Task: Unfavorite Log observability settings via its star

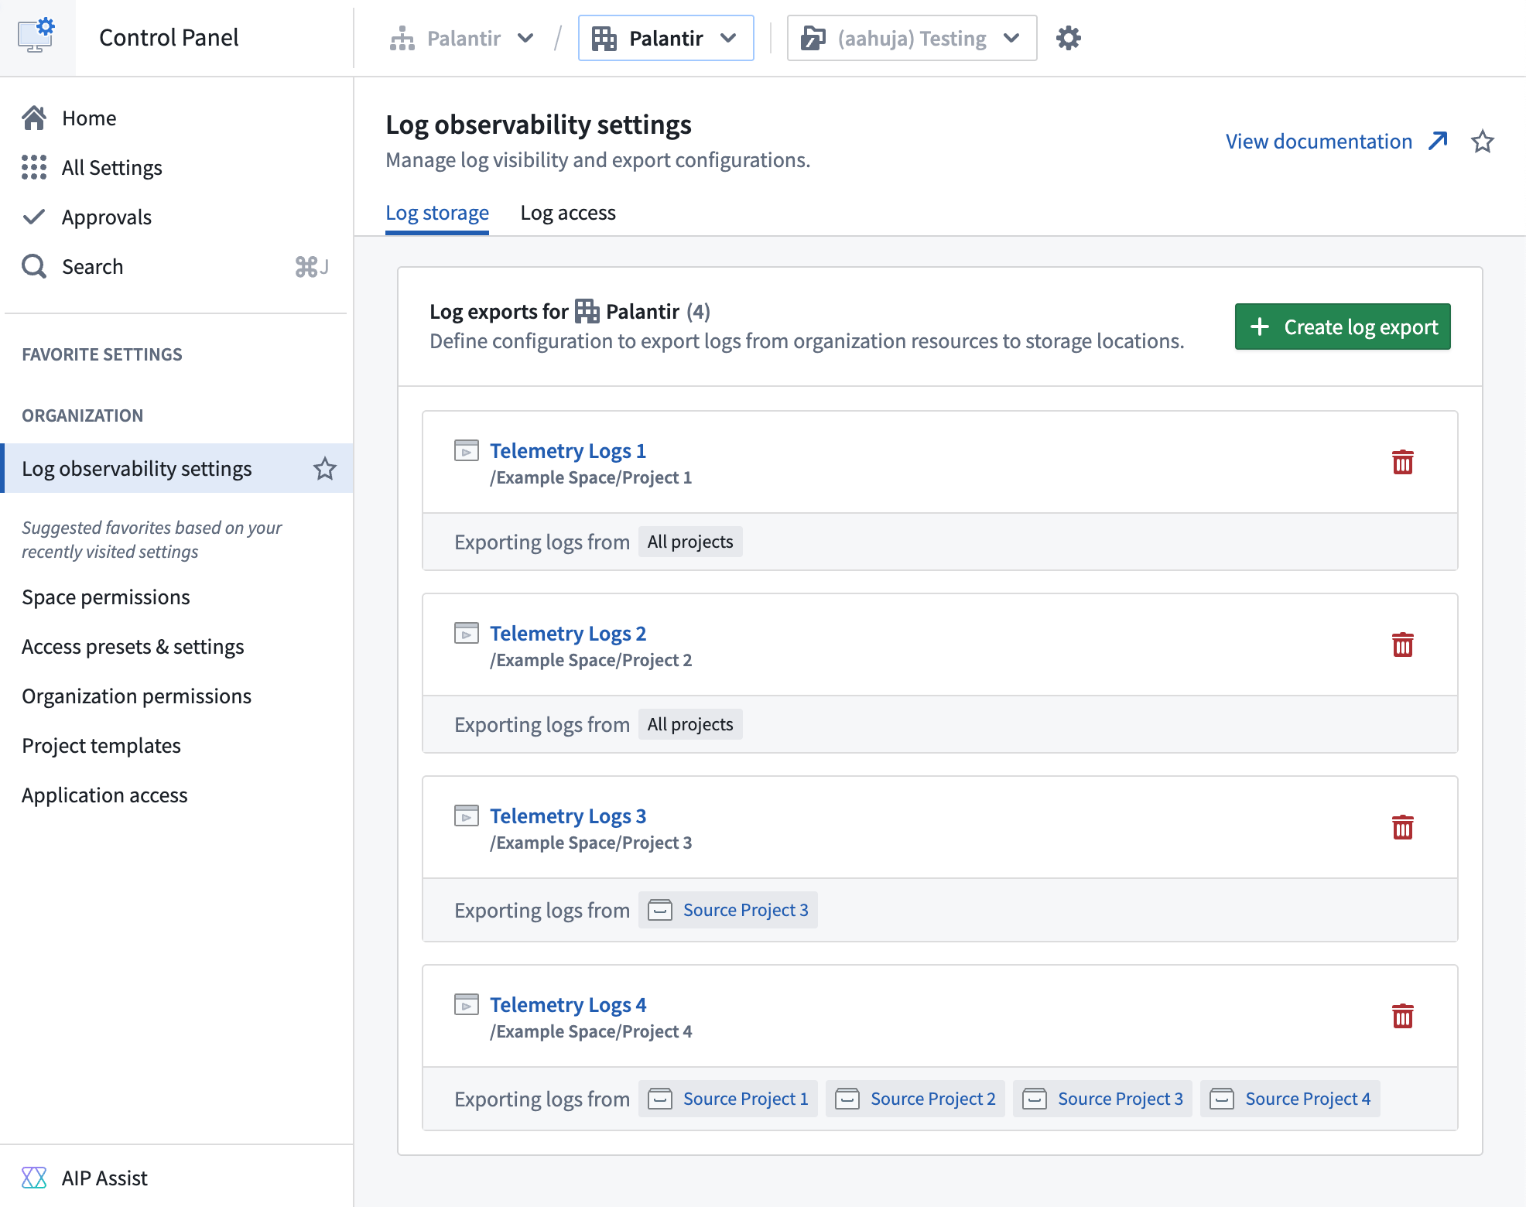Action: pos(325,468)
